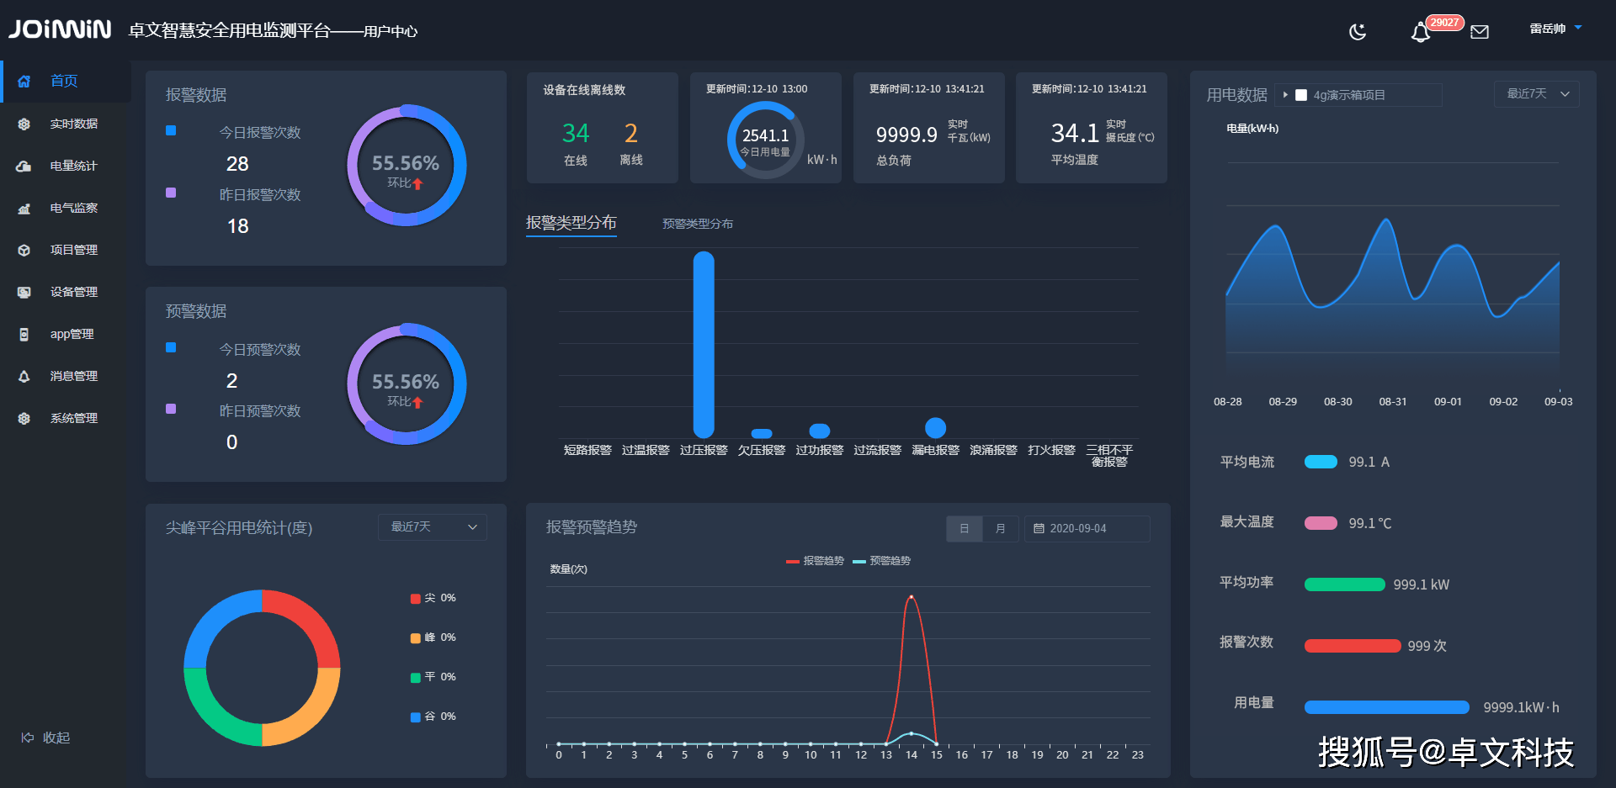1616x788 pixels.
Task: Toggle the 尖 0% legend item
Action: pyautogui.click(x=433, y=598)
